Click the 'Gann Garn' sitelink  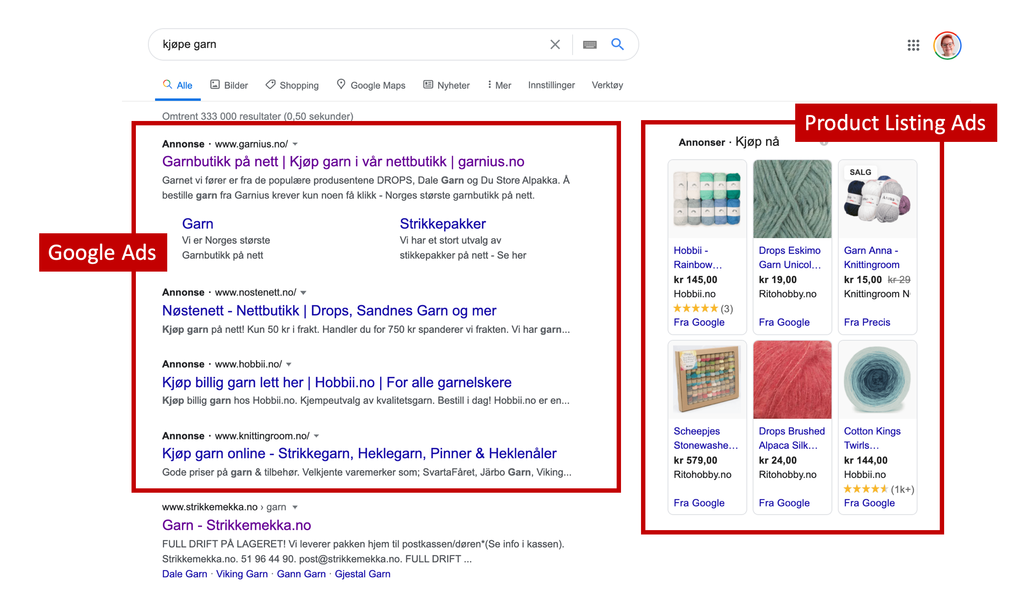click(x=301, y=574)
